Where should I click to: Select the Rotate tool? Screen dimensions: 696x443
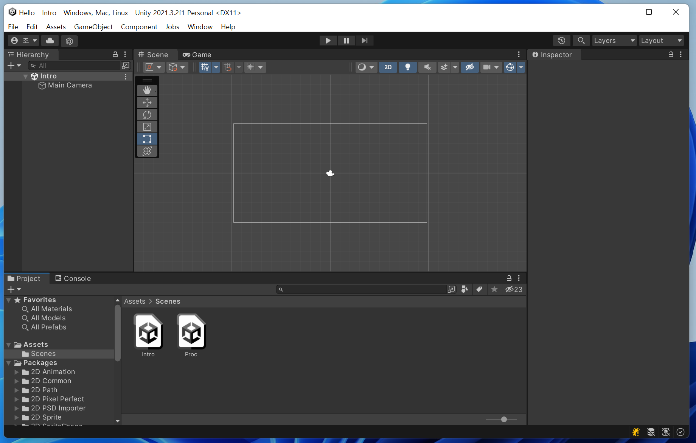147,114
